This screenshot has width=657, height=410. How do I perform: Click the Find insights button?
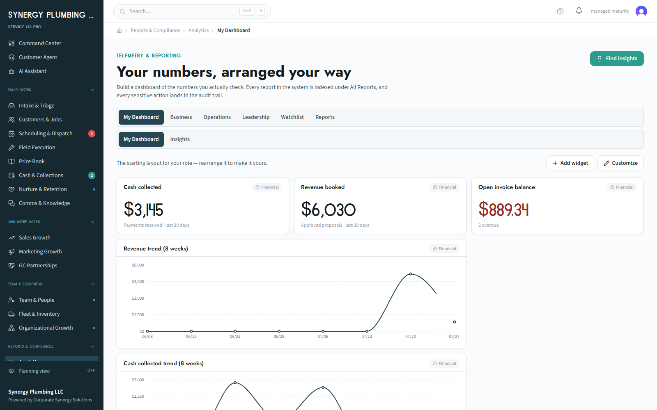coord(617,59)
